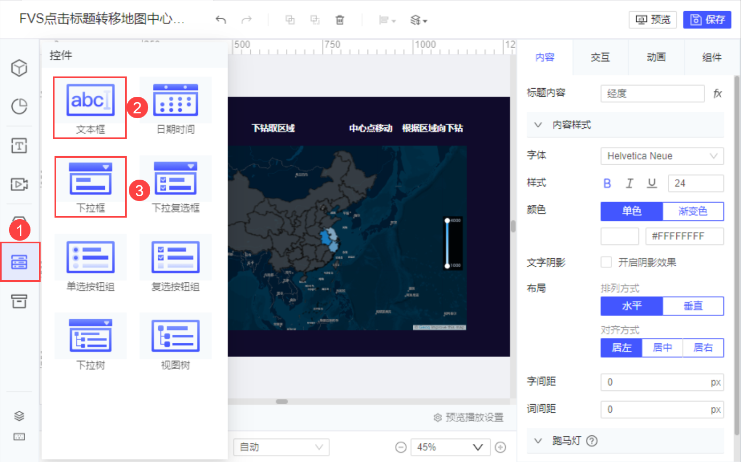Select 垂直 vertical layout
741x462 pixels.
point(693,306)
